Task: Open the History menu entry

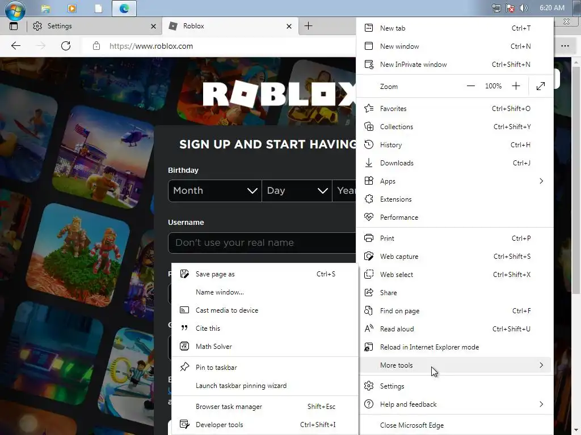Action: pos(454,144)
